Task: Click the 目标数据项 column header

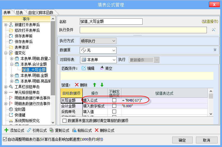Action: tap(71, 93)
